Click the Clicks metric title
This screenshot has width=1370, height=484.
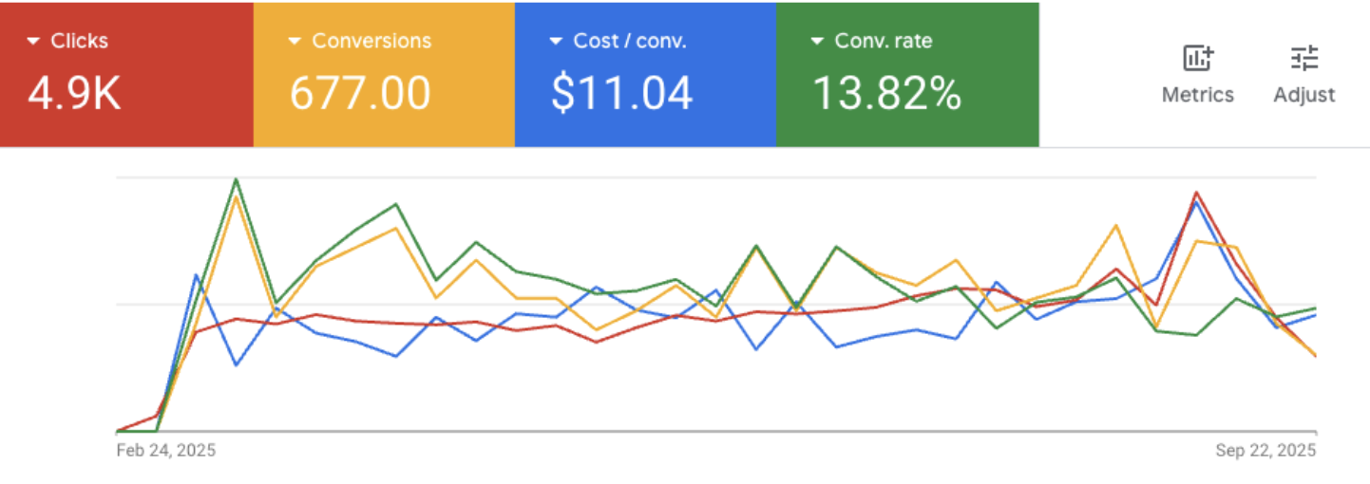(x=80, y=41)
